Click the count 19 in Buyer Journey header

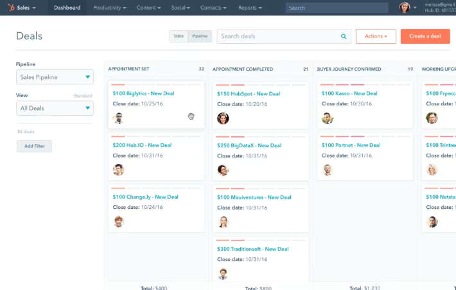coord(410,69)
